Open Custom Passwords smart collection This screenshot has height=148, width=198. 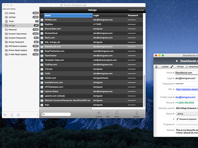point(20,38)
